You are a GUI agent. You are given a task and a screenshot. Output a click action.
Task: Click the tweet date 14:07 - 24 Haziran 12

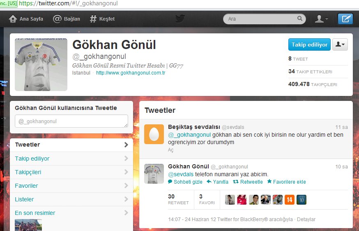[x=192, y=219]
